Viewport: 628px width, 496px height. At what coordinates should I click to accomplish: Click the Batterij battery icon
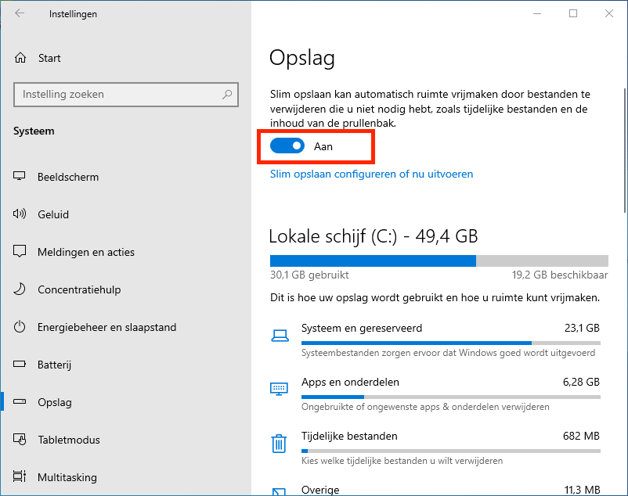[20, 365]
